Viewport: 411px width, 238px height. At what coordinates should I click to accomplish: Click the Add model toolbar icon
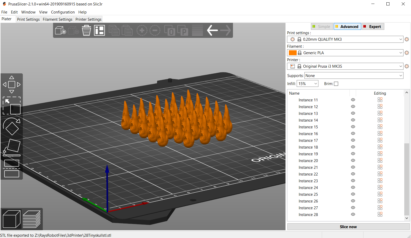(60, 31)
